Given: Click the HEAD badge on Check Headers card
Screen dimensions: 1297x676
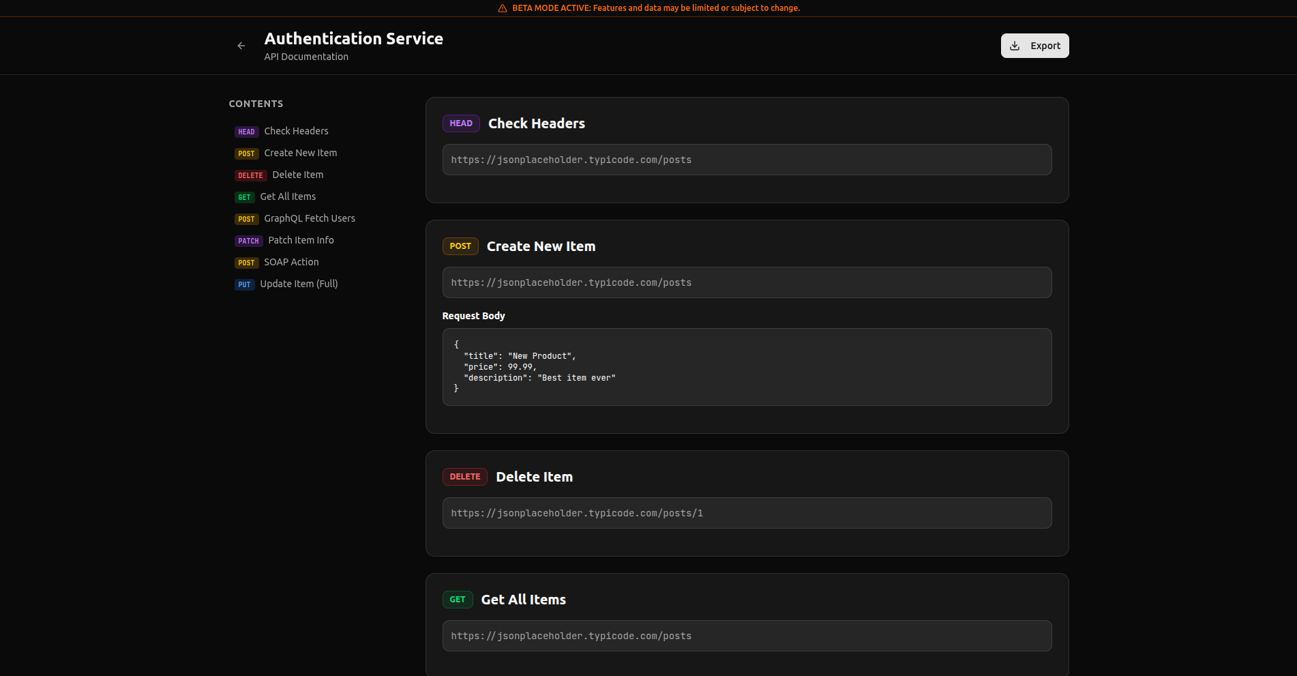Looking at the screenshot, I should (460, 123).
